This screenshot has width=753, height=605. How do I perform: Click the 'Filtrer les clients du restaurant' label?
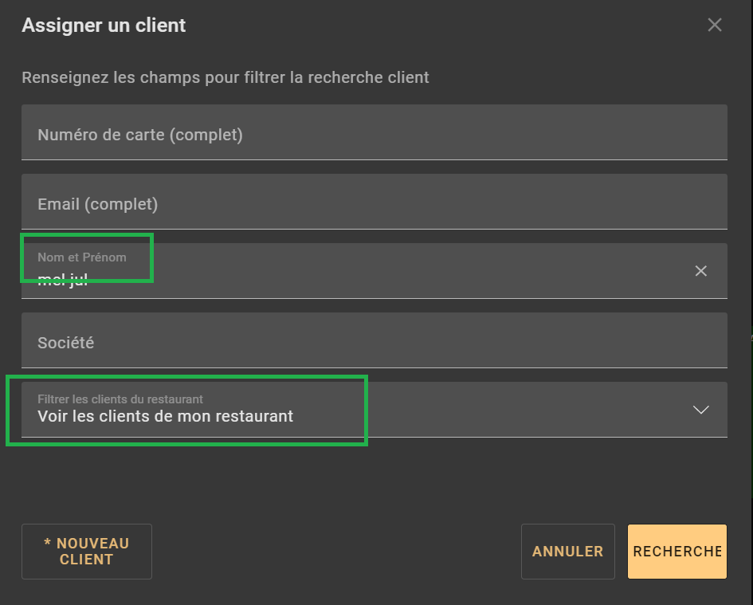pos(120,399)
